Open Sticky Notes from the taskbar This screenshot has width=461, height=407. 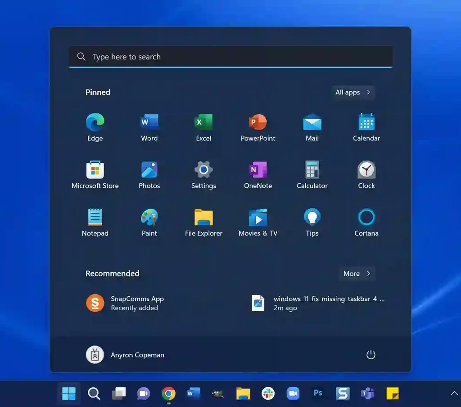pos(393,393)
